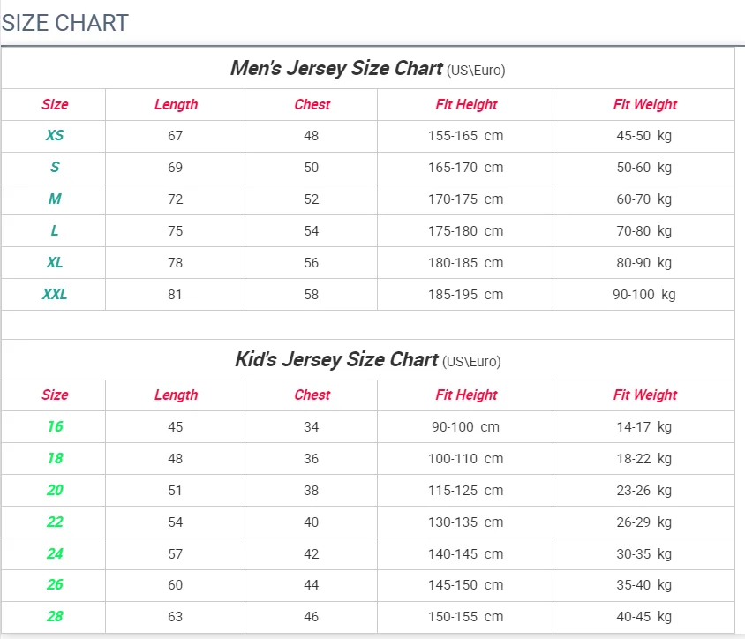Click the 130-135 cm fit height cell
Viewport: 745px width, 639px height.
[465, 522]
